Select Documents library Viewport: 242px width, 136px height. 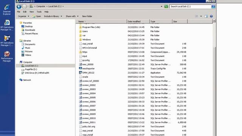[x=30, y=44]
